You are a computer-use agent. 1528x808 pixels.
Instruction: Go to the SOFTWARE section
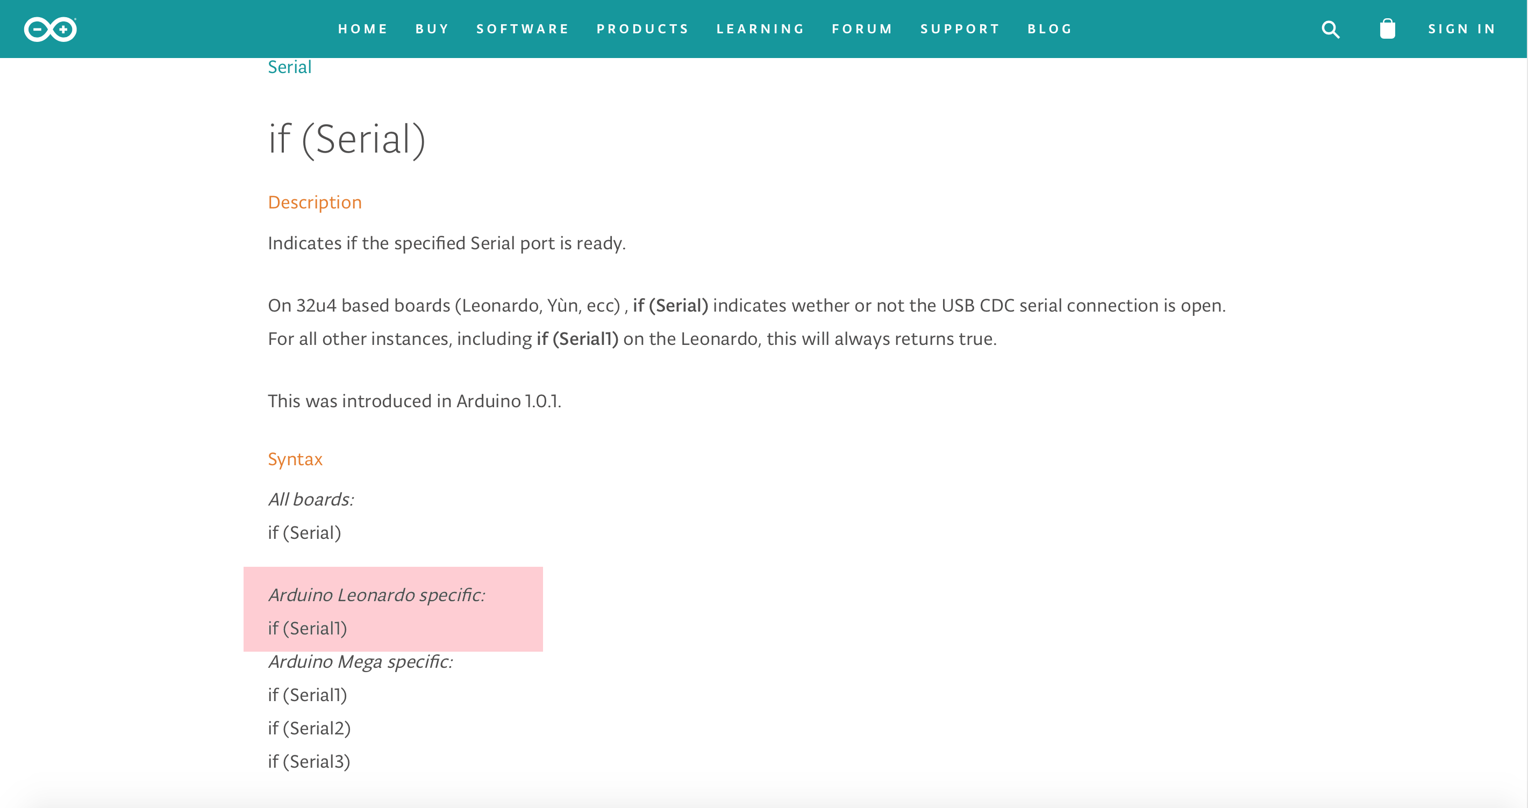(523, 28)
